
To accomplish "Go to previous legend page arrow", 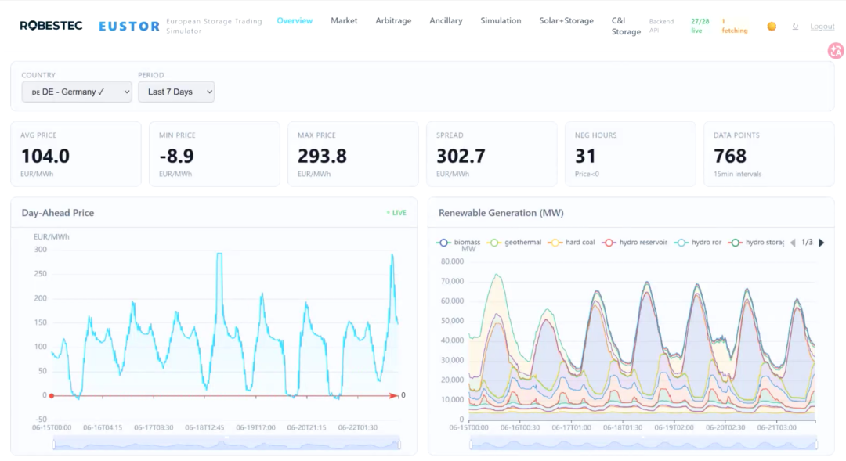I will tap(793, 243).
